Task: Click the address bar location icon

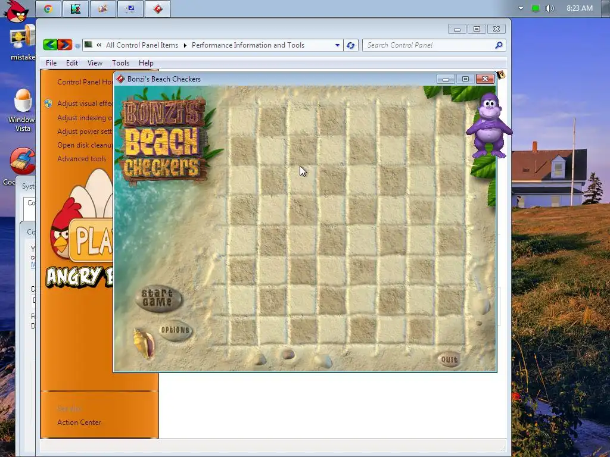Action: pos(88,45)
